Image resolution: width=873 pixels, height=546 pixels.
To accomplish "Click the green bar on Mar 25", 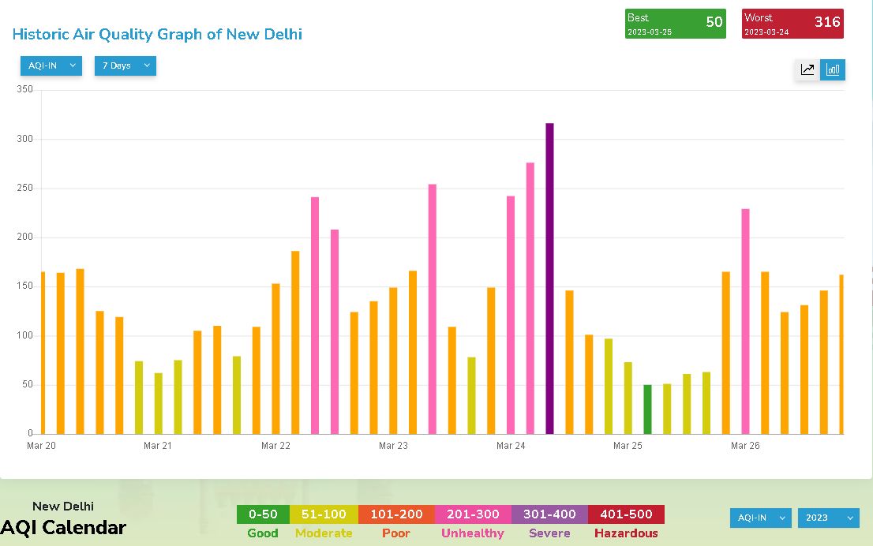I will click(x=647, y=409).
